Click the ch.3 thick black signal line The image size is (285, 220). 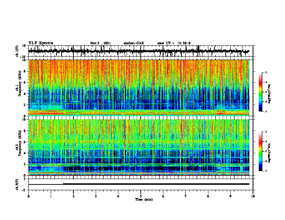(156, 184)
